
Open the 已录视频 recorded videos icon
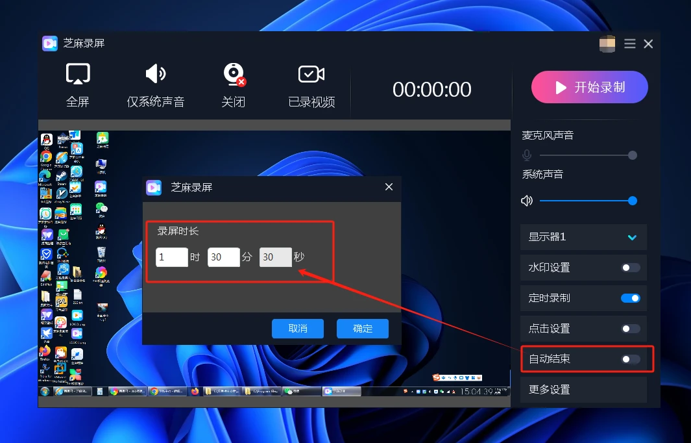(x=311, y=74)
